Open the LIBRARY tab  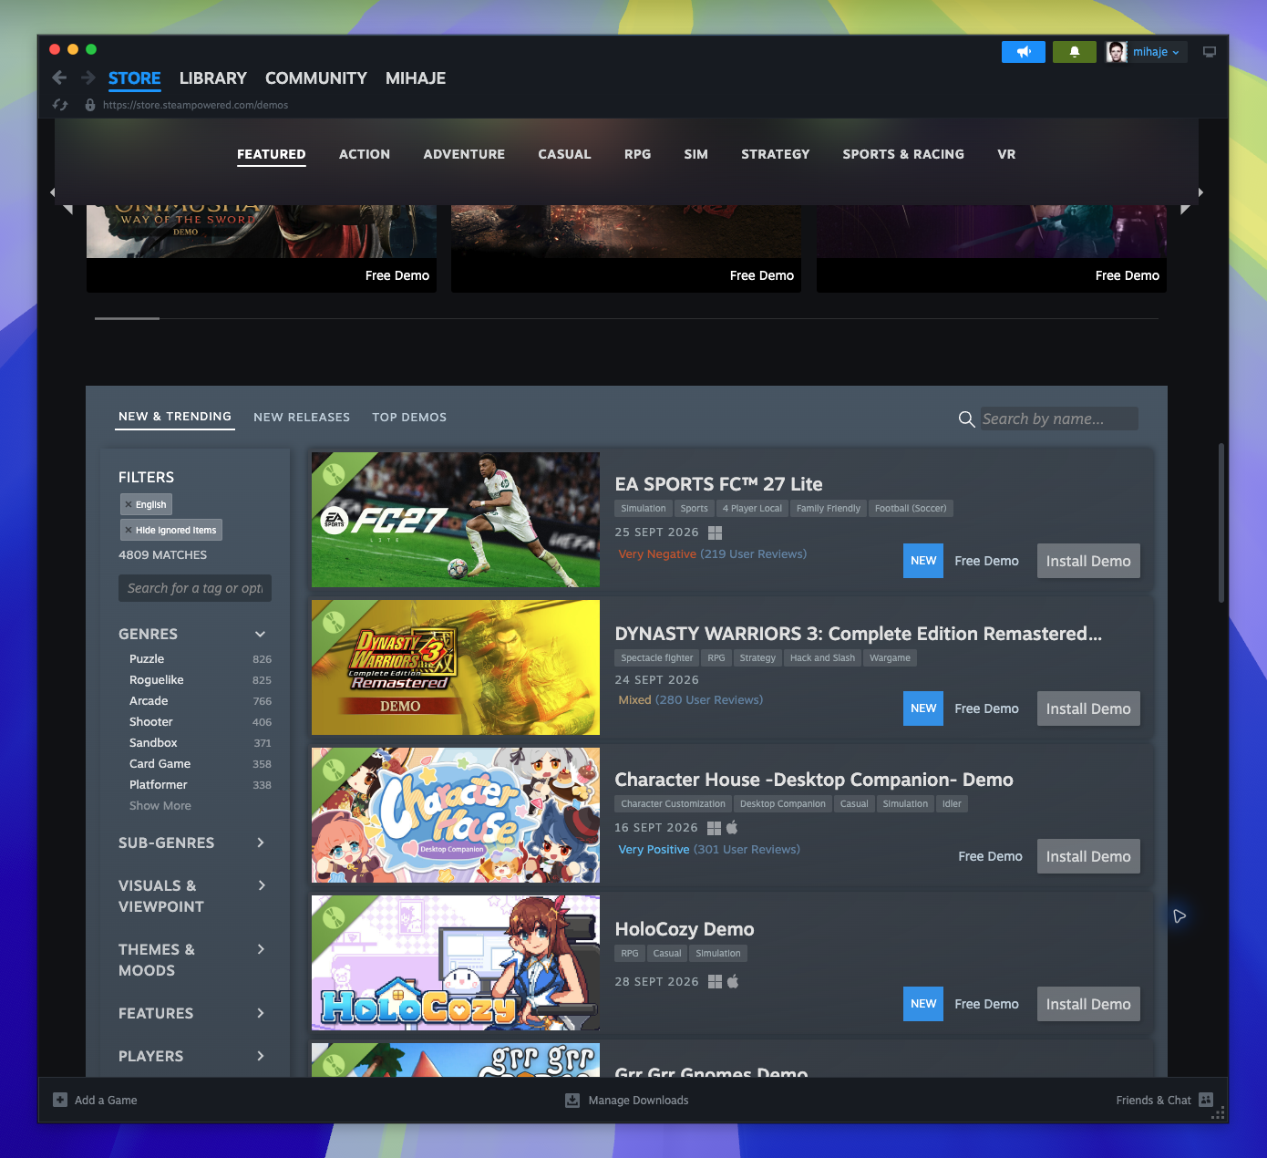213,78
